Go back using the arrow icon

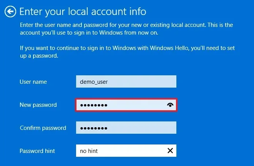point(11,12)
